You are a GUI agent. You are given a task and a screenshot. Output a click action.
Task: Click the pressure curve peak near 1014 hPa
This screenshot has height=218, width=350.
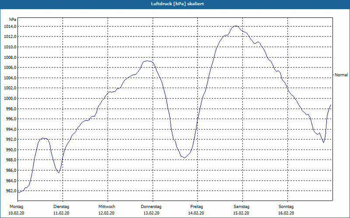click(236, 26)
